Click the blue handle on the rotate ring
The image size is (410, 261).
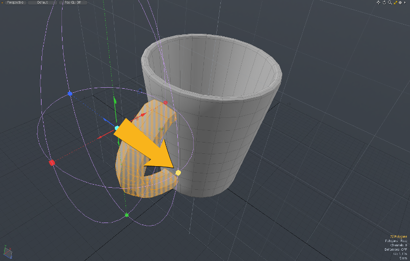pyautogui.click(x=70, y=94)
